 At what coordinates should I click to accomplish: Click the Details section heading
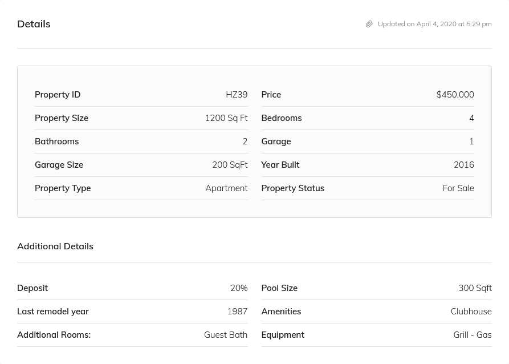click(34, 24)
